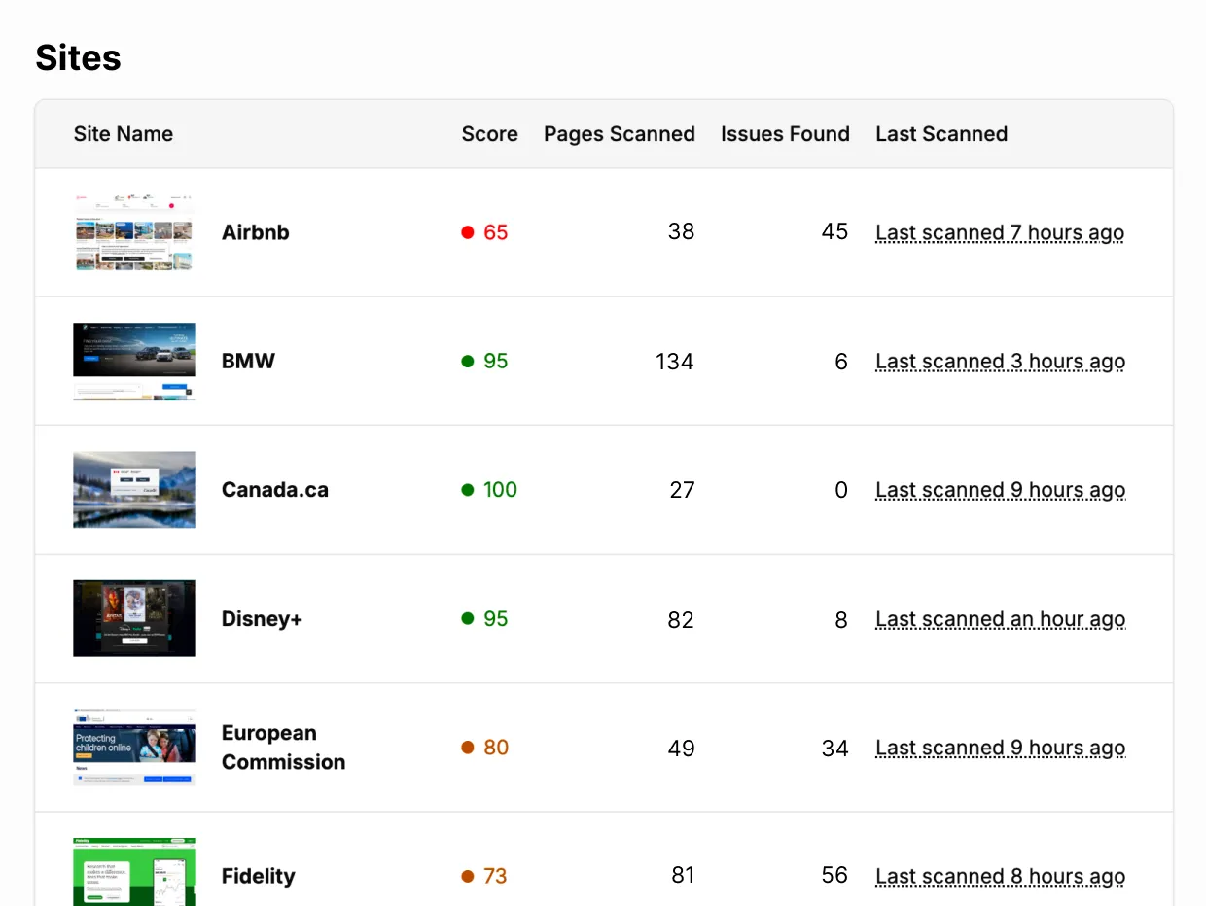Open the Canada.ca site thumbnail
The height and width of the screenshot is (906, 1206).
pos(134,490)
